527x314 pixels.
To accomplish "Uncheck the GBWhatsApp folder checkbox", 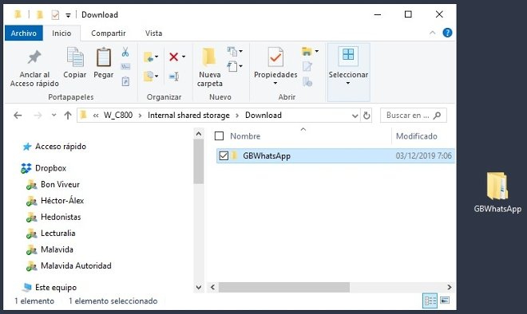I will click(x=224, y=155).
